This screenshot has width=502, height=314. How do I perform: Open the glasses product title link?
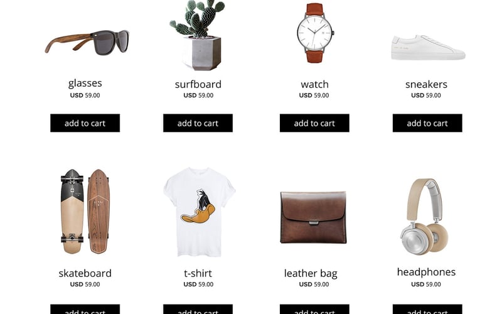pos(85,84)
